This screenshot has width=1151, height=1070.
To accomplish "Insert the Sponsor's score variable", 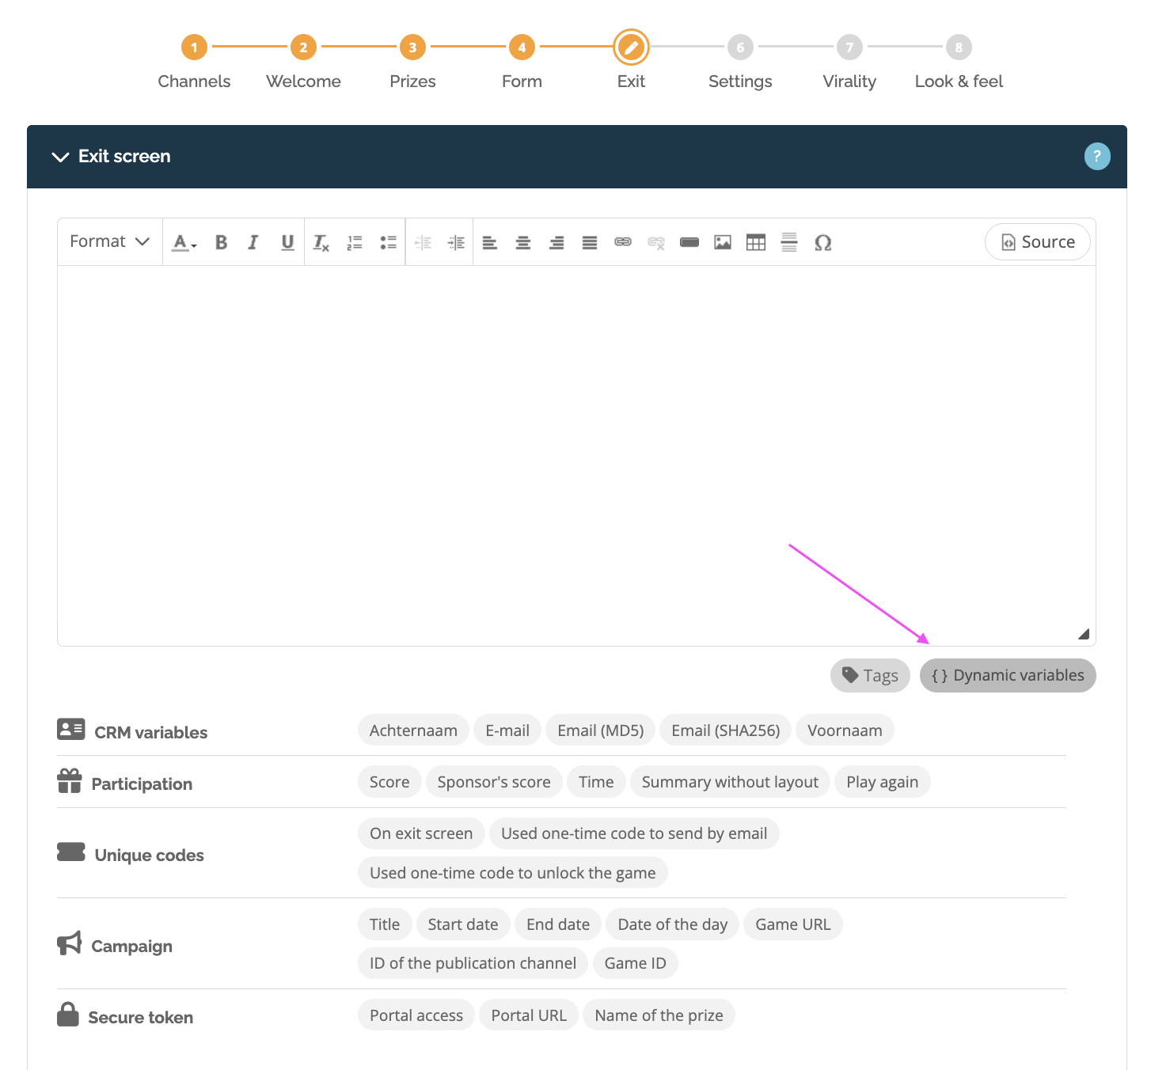I will (x=494, y=781).
